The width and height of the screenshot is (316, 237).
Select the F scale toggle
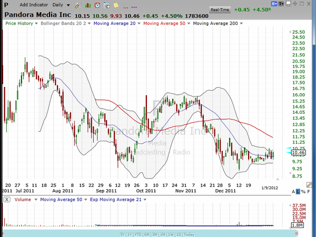click(x=309, y=192)
